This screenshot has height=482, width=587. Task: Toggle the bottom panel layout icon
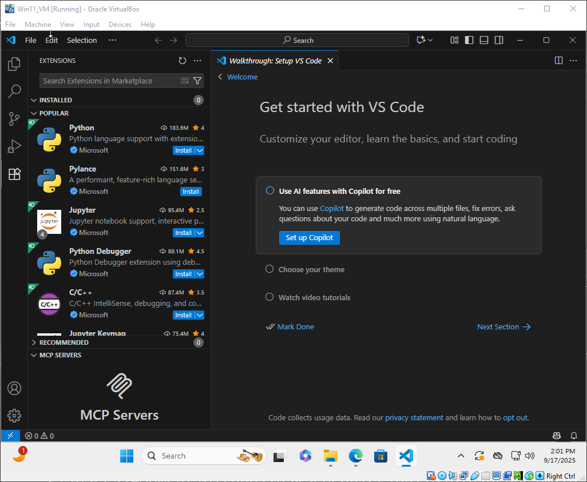click(x=484, y=40)
